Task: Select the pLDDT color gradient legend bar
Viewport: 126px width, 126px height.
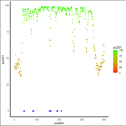Action: 115,61
